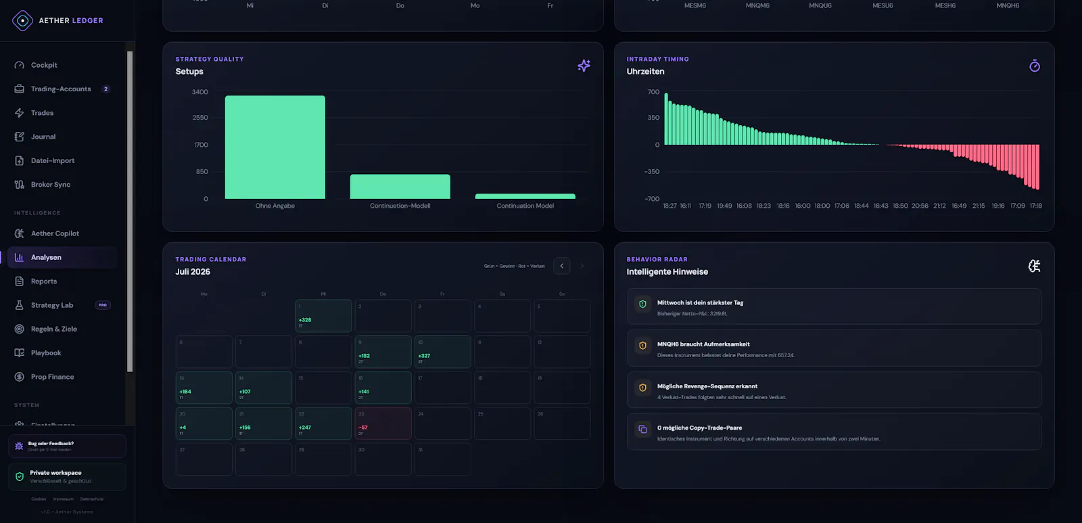Click the Journal pencil icon
The height and width of the screenshot is (523, 1082).
pos(19,137)
